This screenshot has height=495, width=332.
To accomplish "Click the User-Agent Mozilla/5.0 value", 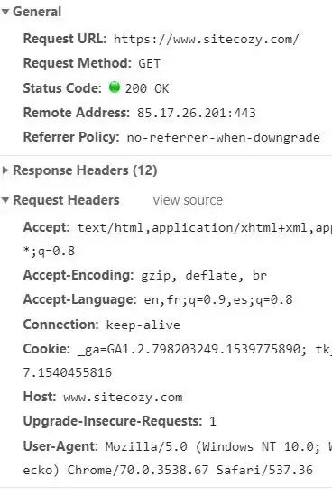I will (x=218, y=446).
